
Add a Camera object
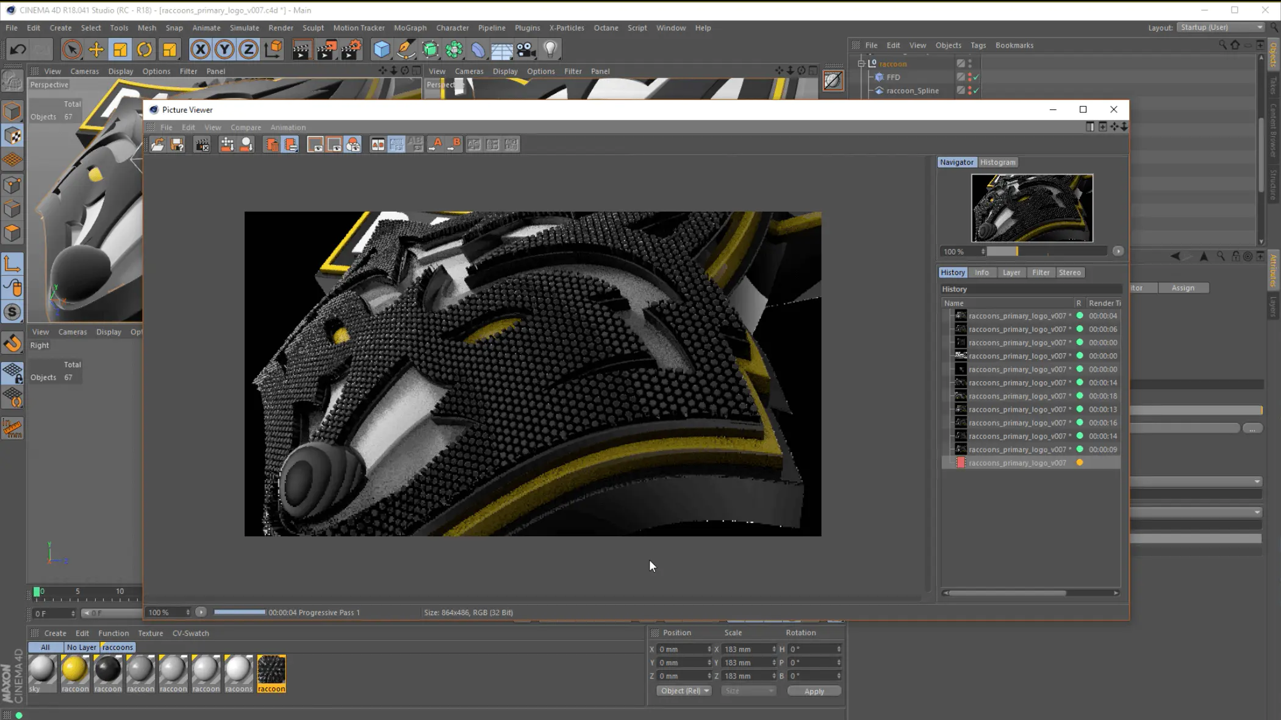(526, 49)
